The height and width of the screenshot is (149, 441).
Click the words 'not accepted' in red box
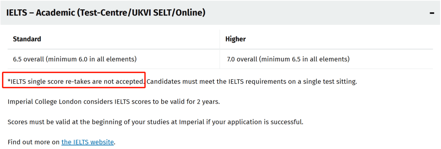point(126,82)
